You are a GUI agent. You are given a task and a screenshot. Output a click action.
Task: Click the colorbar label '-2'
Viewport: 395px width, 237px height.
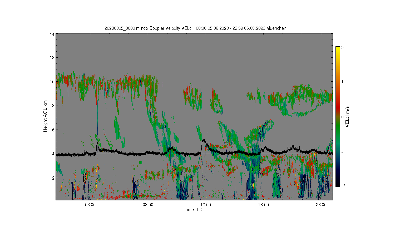[x=343, y=186]
